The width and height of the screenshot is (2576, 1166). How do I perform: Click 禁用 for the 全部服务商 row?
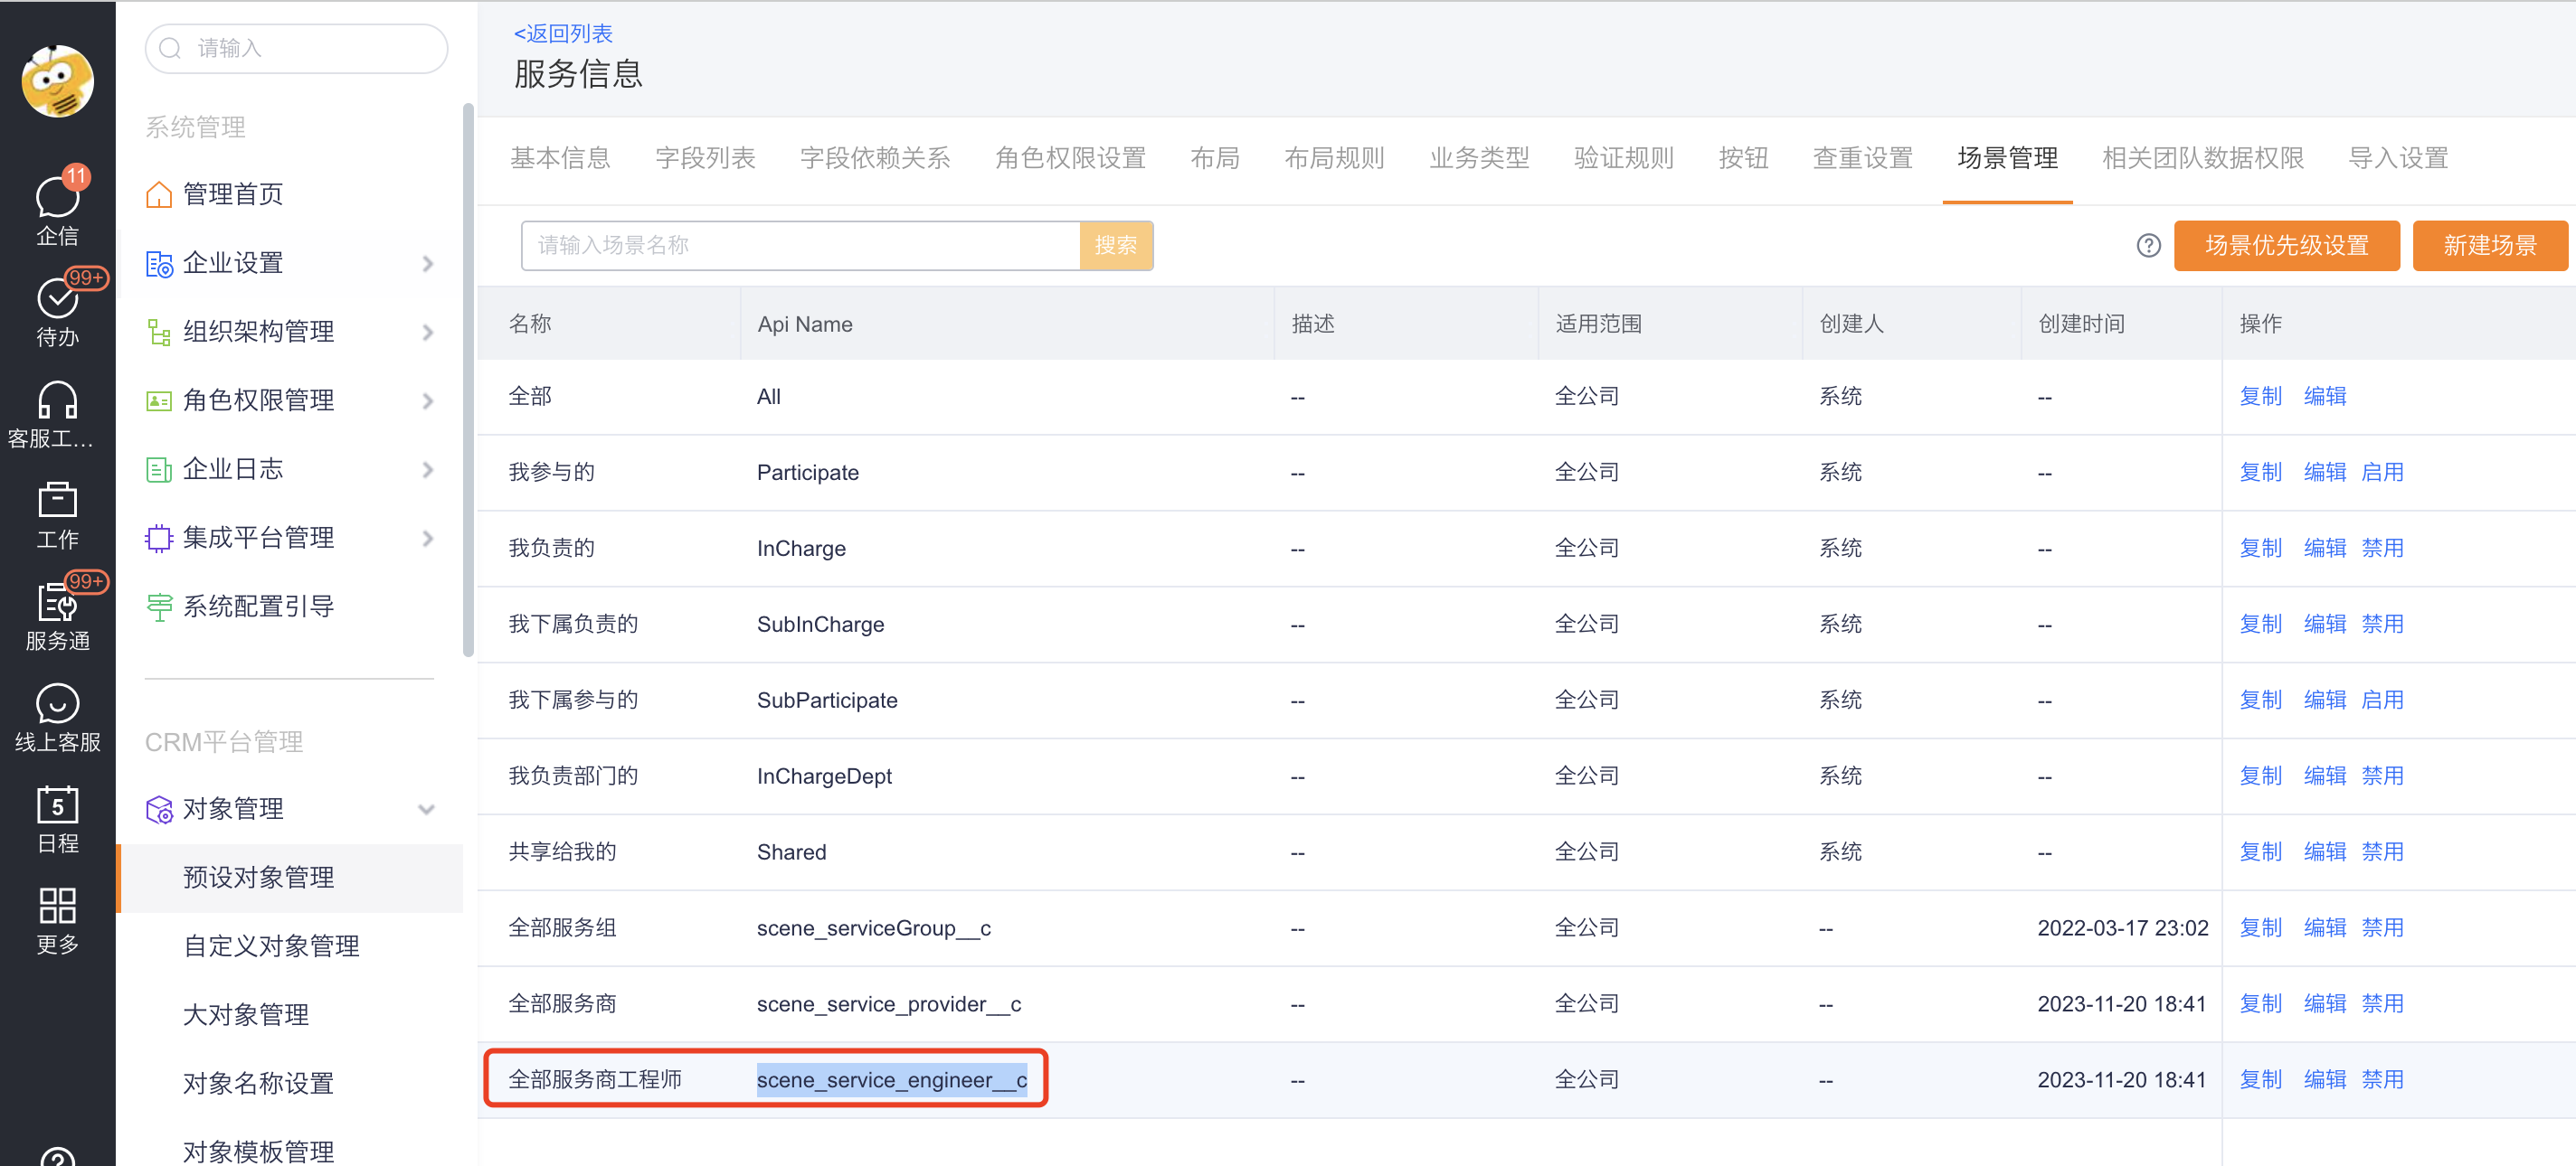[2382, 1004]
